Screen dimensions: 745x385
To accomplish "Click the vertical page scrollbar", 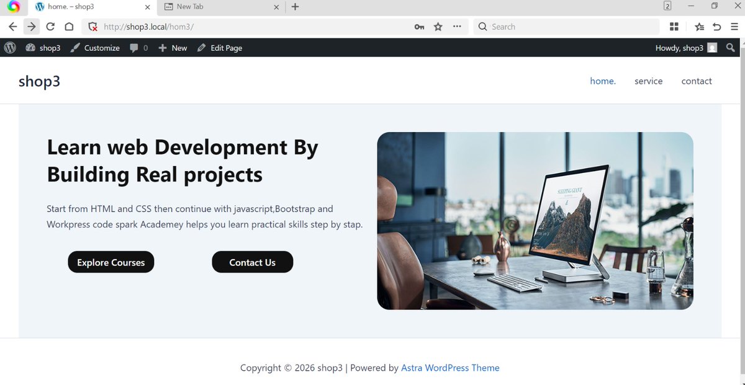I will 742,211.
